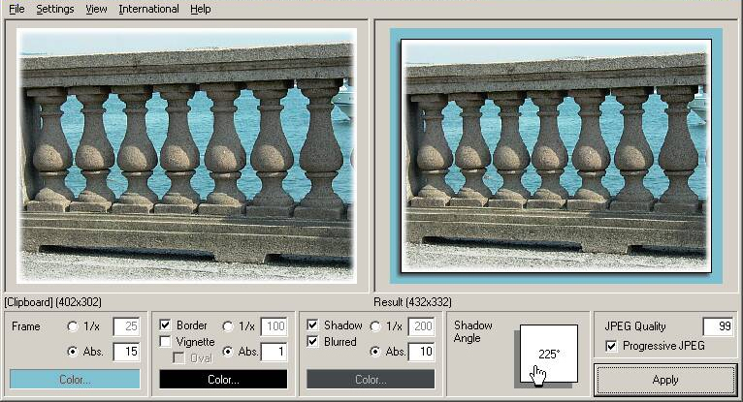Screen dimensions: 743x402
Task: Click the Result (432x332) label
Action: pyautogui.click(x=412, y=301)
